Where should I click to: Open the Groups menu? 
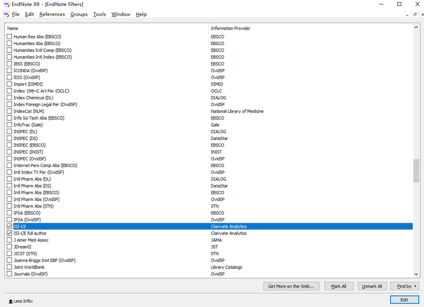[x=79, y=15]
